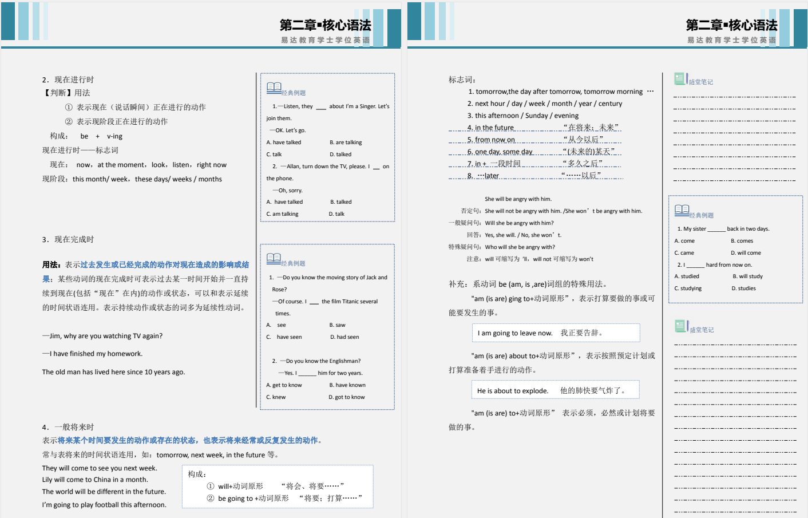Click answer option 'B. have known'
The height and width of the screenshot is (518, 808).
pos(347,385)
